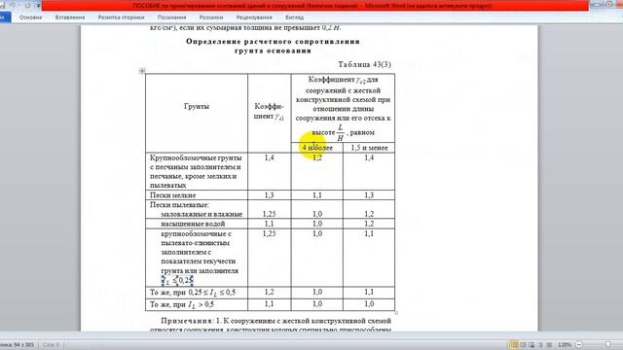Click the Undo arrow in the quick access toolbar

(12, 5)
